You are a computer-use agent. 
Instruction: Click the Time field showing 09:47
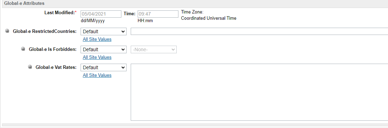click(x=158, y=14)
